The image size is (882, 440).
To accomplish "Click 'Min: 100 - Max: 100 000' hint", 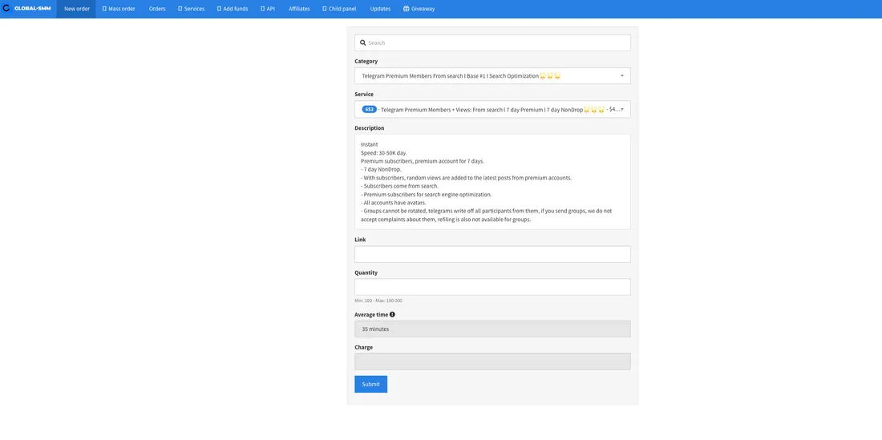I will 378,301.
